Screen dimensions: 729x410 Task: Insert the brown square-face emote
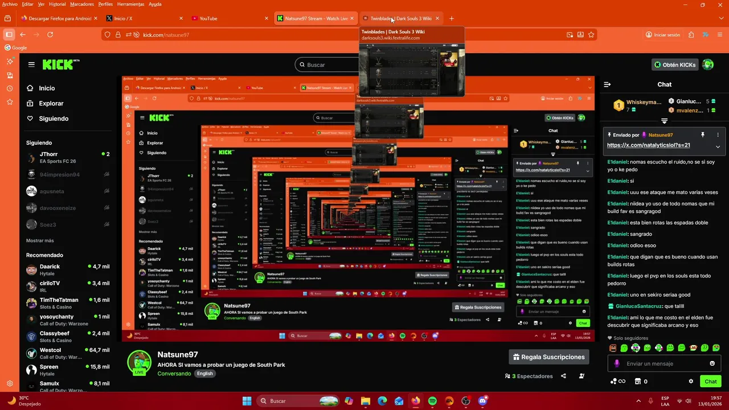613,348
